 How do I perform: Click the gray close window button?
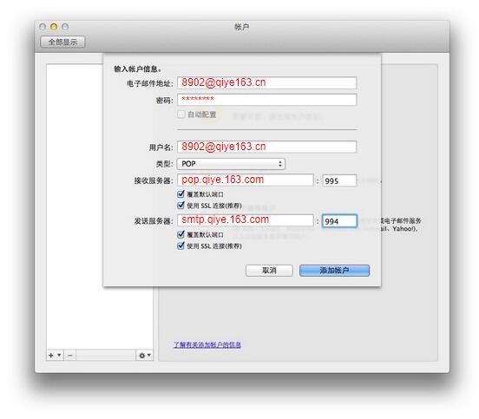pos(43,27)
